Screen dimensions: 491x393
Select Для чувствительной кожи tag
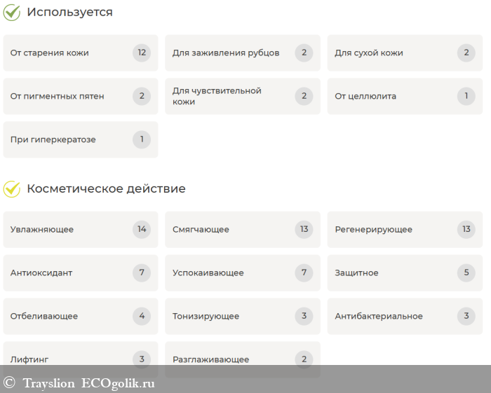coord(217,97)
